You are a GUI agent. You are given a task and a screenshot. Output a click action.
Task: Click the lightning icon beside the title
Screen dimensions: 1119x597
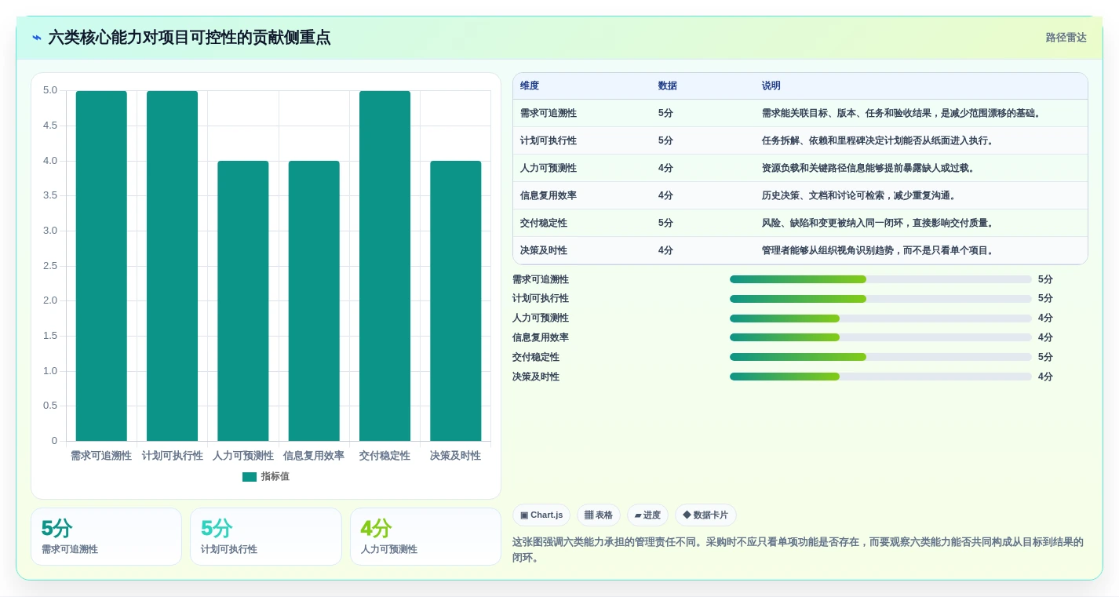[x=37, y=38]
